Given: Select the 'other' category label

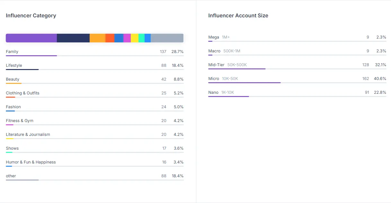Looking at the screenshot, I should tap(11, 176).
